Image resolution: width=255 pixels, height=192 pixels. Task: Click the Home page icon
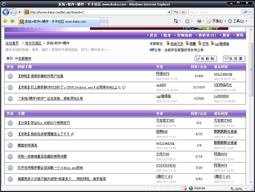[176, 21]
